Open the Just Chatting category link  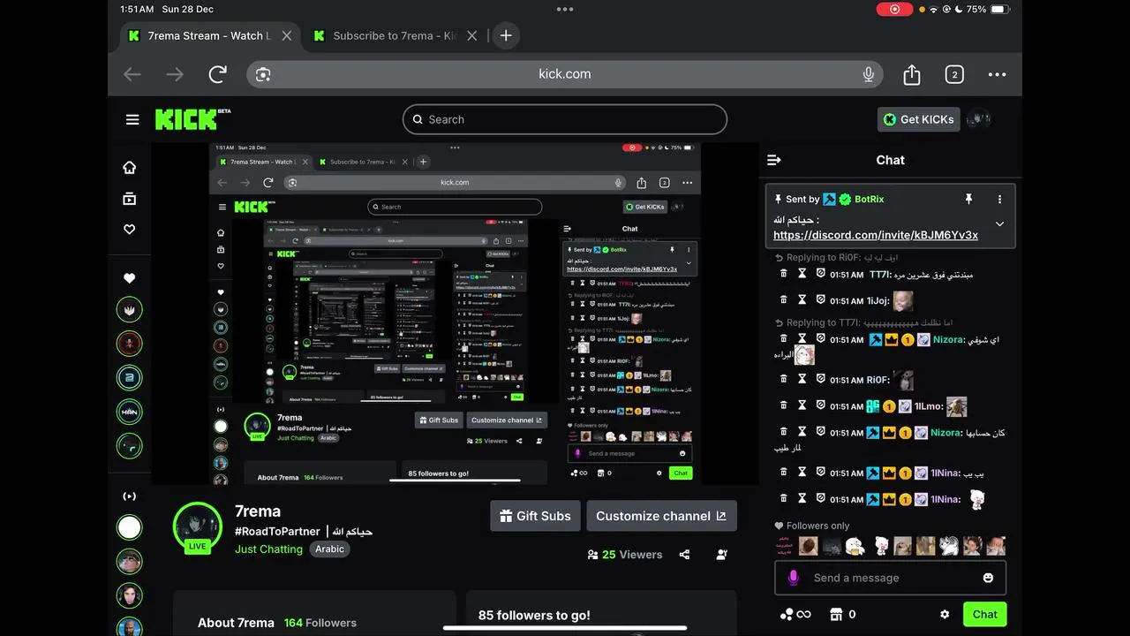pos(268,549)
